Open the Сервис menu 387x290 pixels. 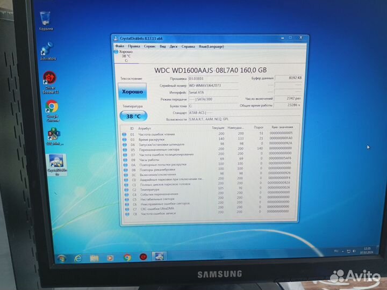150,46
